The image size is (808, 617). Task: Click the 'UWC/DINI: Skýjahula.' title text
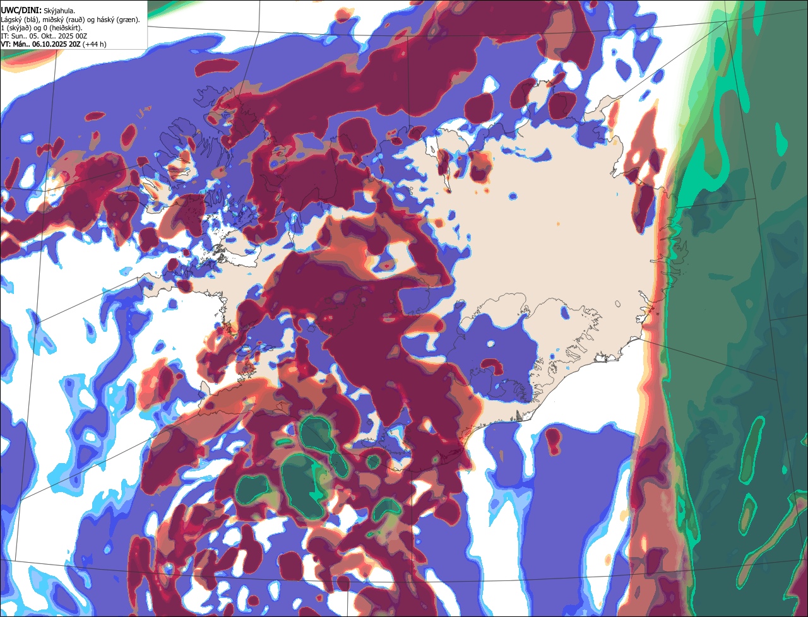(38, 11)
